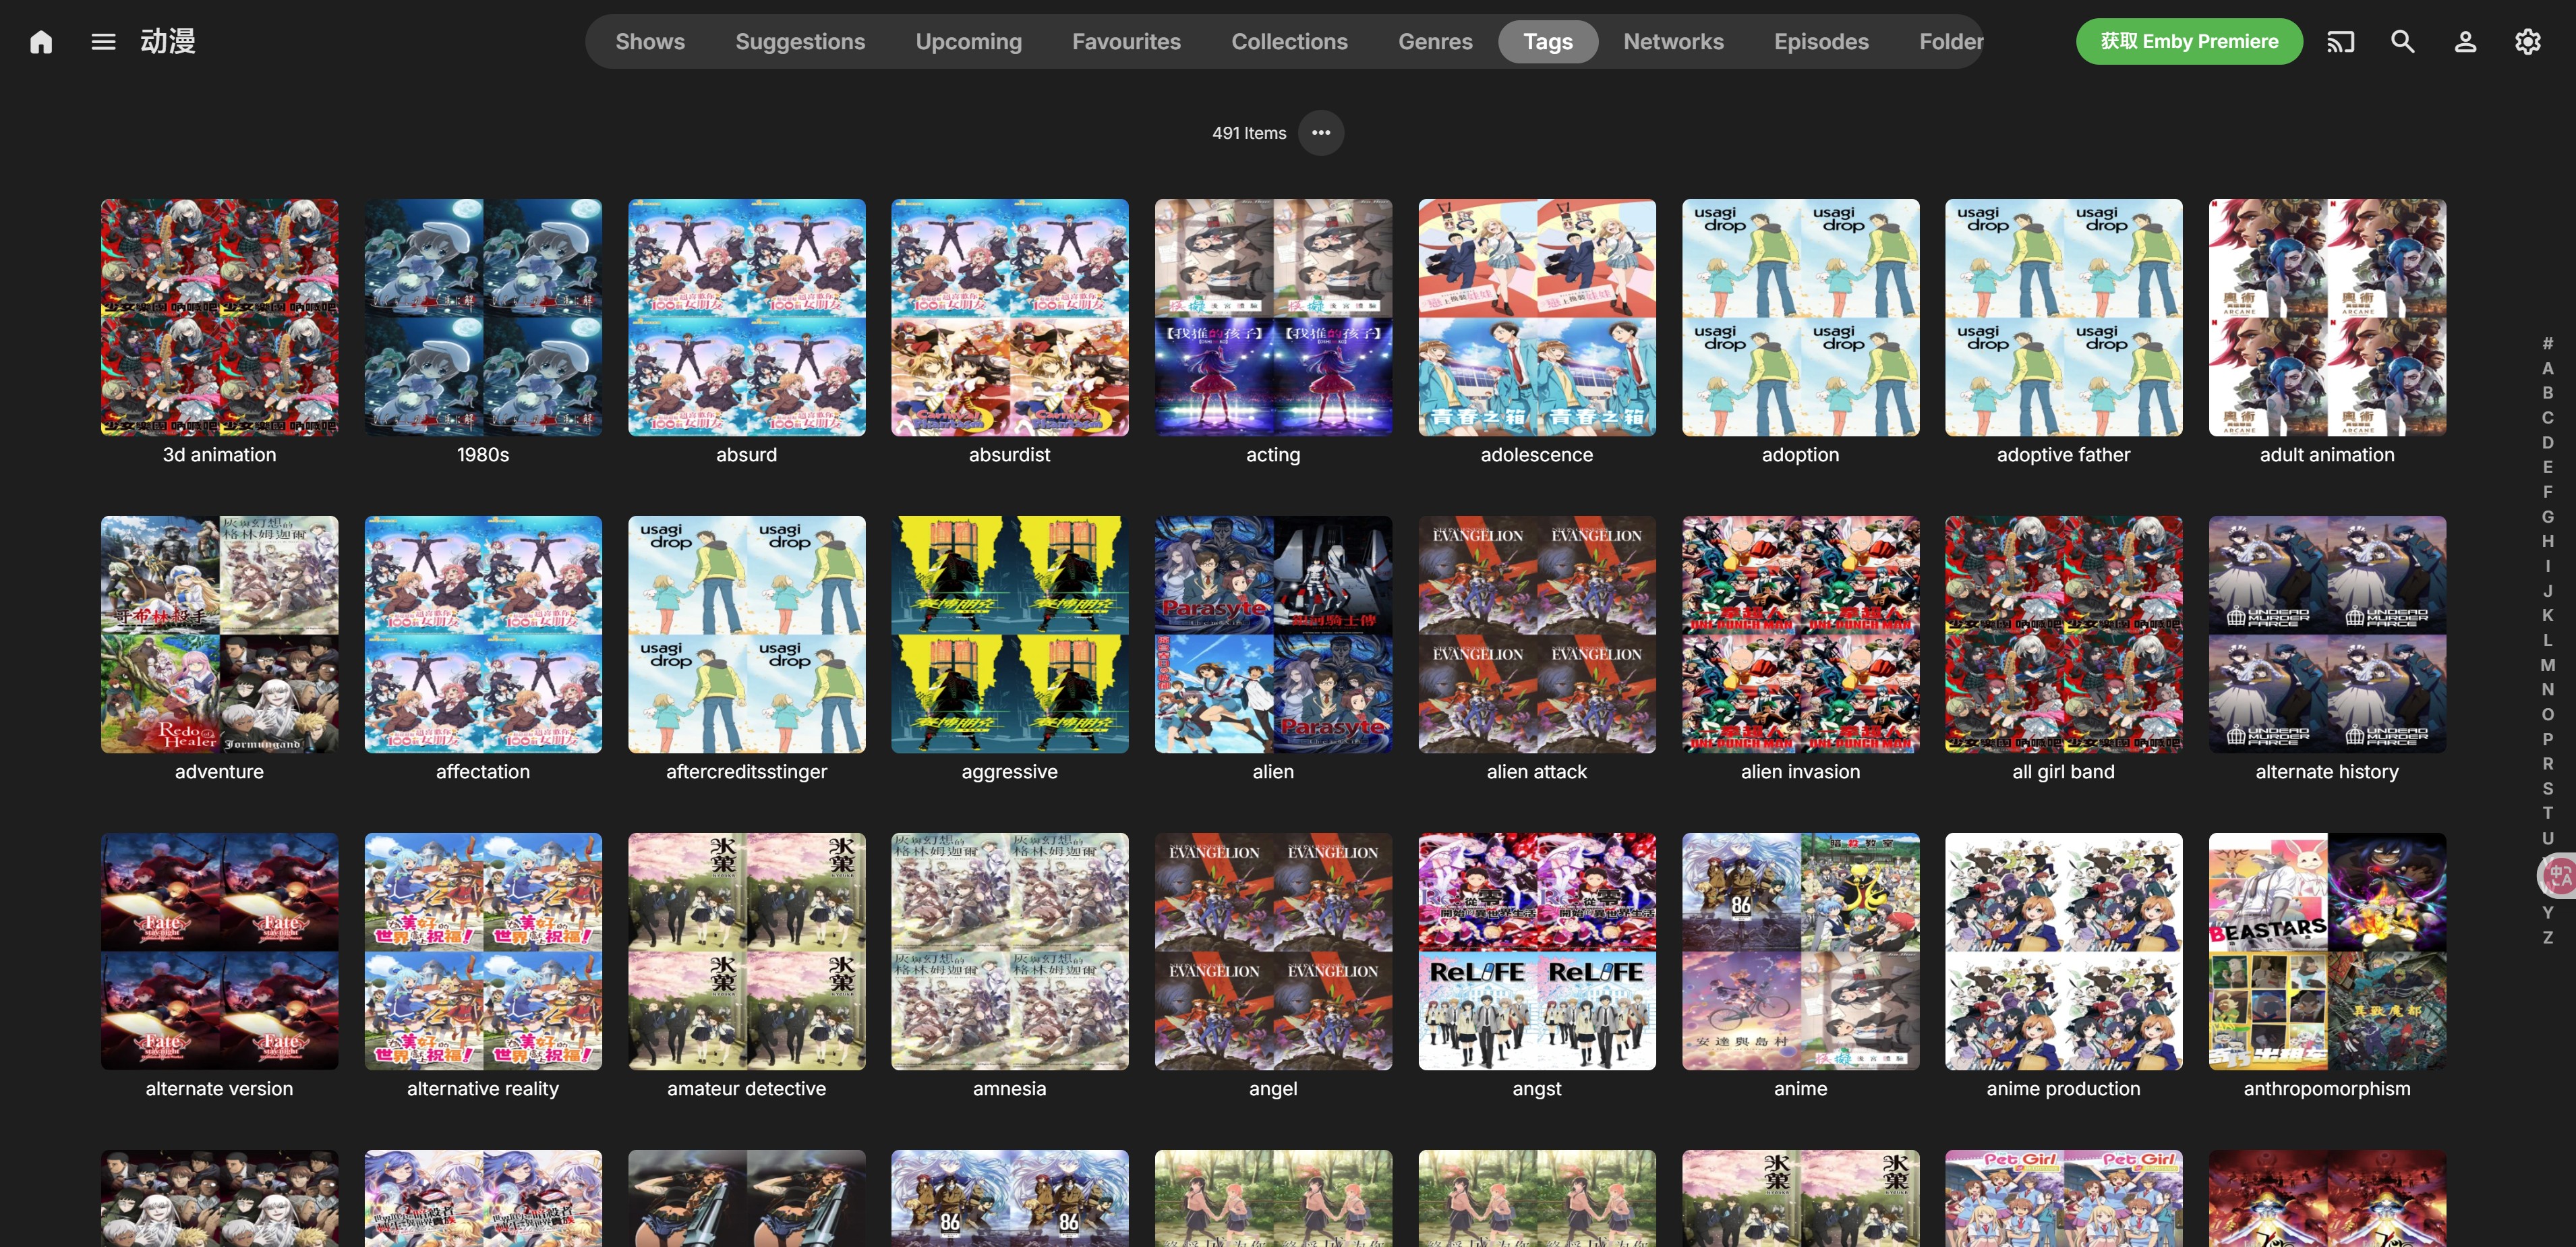Open the all girl band tag thumbnail
The width and height of the screenshot is (2576, 1247).
click(2063, 634)
